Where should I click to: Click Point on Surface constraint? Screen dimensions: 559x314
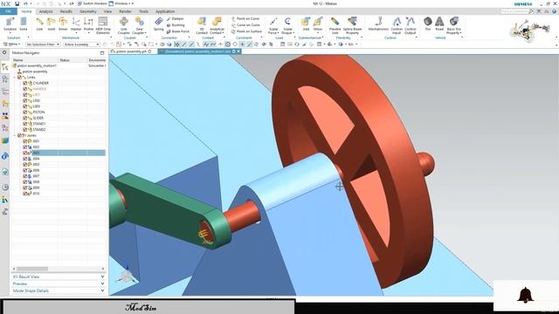coord(246,31)
